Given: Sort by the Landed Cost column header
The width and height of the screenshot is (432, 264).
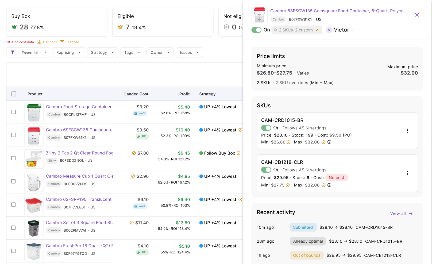Looking at the screenshot, I should [x=136, y=94].
